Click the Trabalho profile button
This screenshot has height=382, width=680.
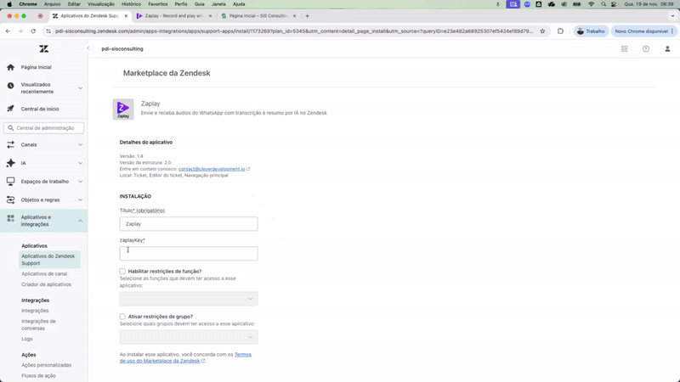click(x=590, y=31)
